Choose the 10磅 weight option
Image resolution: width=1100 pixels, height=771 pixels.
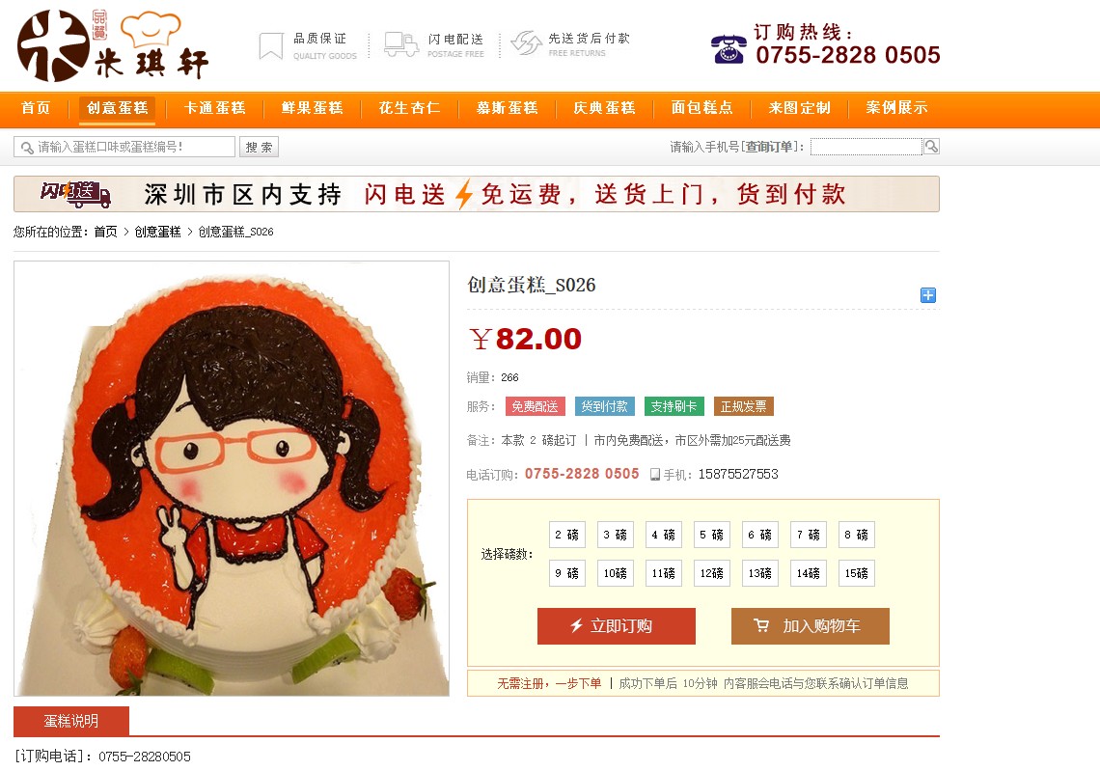(616, 573)
